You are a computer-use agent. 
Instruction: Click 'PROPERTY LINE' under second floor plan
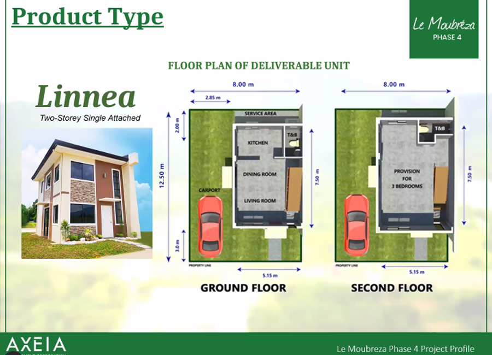point(347,265)
